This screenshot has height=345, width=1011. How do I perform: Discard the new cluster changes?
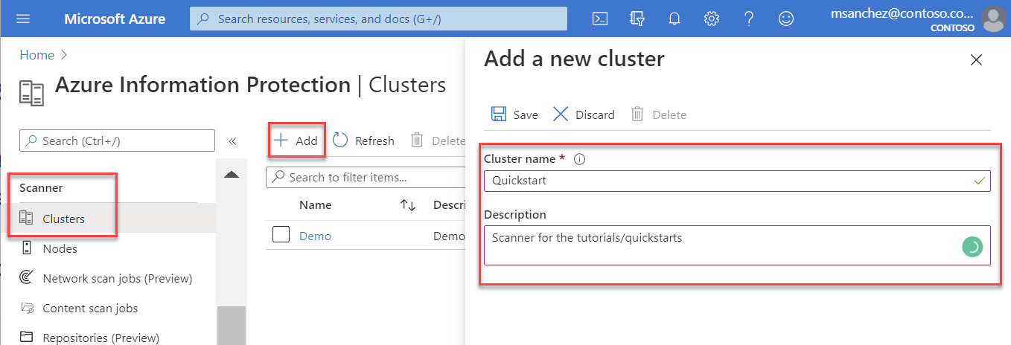tap(584, 115)
